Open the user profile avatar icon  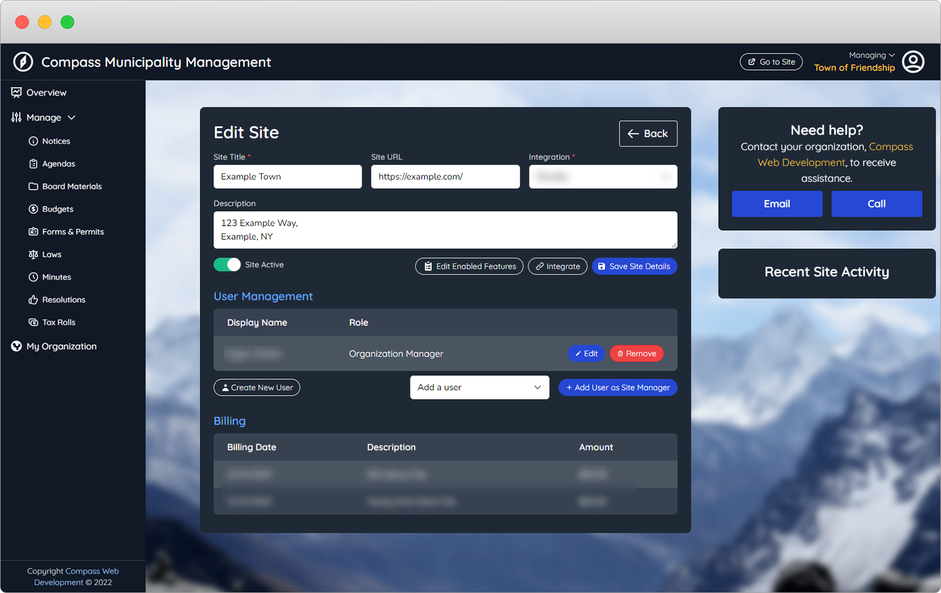(x=913, y=62)
